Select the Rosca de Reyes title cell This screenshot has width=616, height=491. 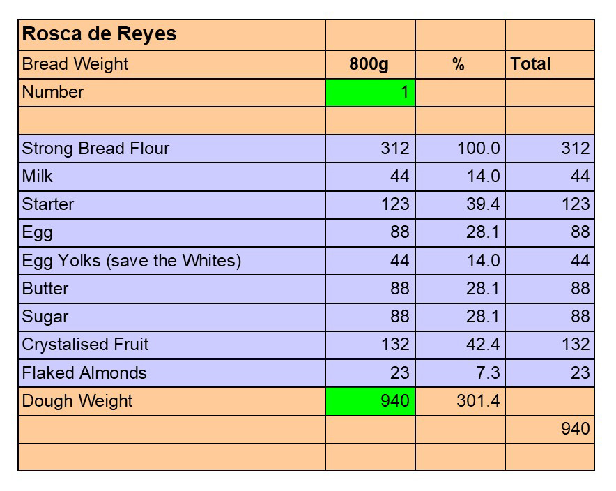(171, 35)
